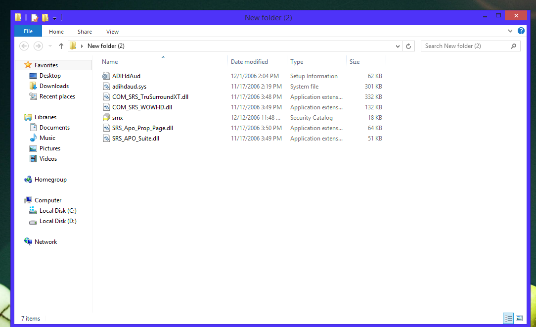Select the smx security catalog icon
536x327 pixels.
click(106, 118)
